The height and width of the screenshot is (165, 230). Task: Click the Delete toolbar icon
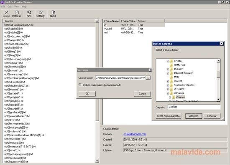(x=6, y=14)
